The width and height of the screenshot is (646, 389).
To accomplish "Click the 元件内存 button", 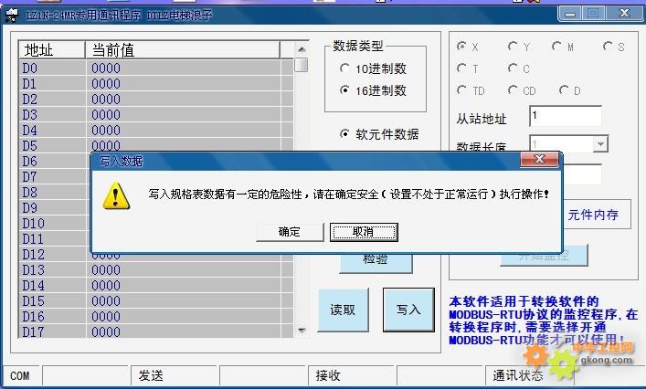I will (x=593, y=216).
